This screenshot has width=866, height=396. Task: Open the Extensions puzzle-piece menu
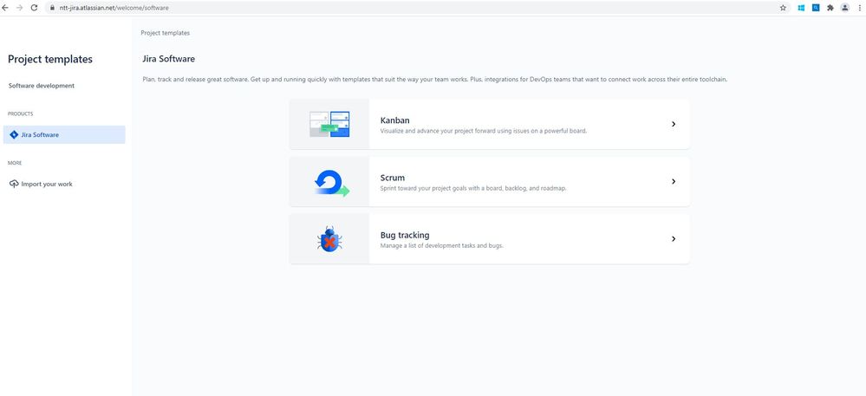pos(830,8)
